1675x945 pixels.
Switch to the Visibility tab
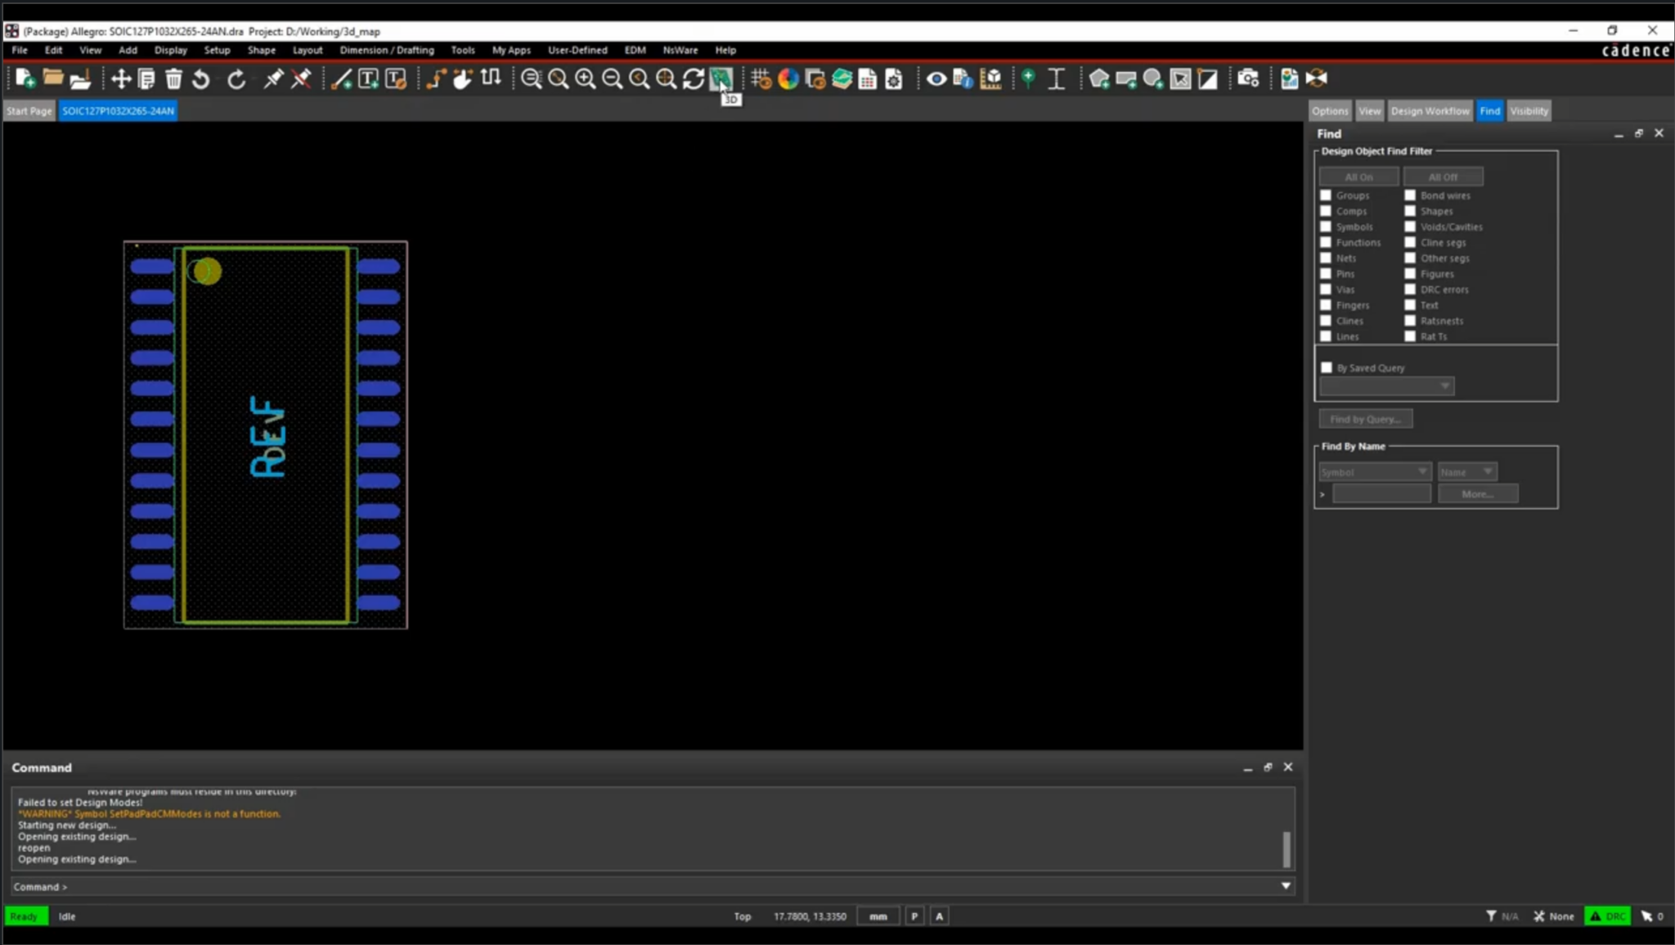click(x=1528, y=110)
